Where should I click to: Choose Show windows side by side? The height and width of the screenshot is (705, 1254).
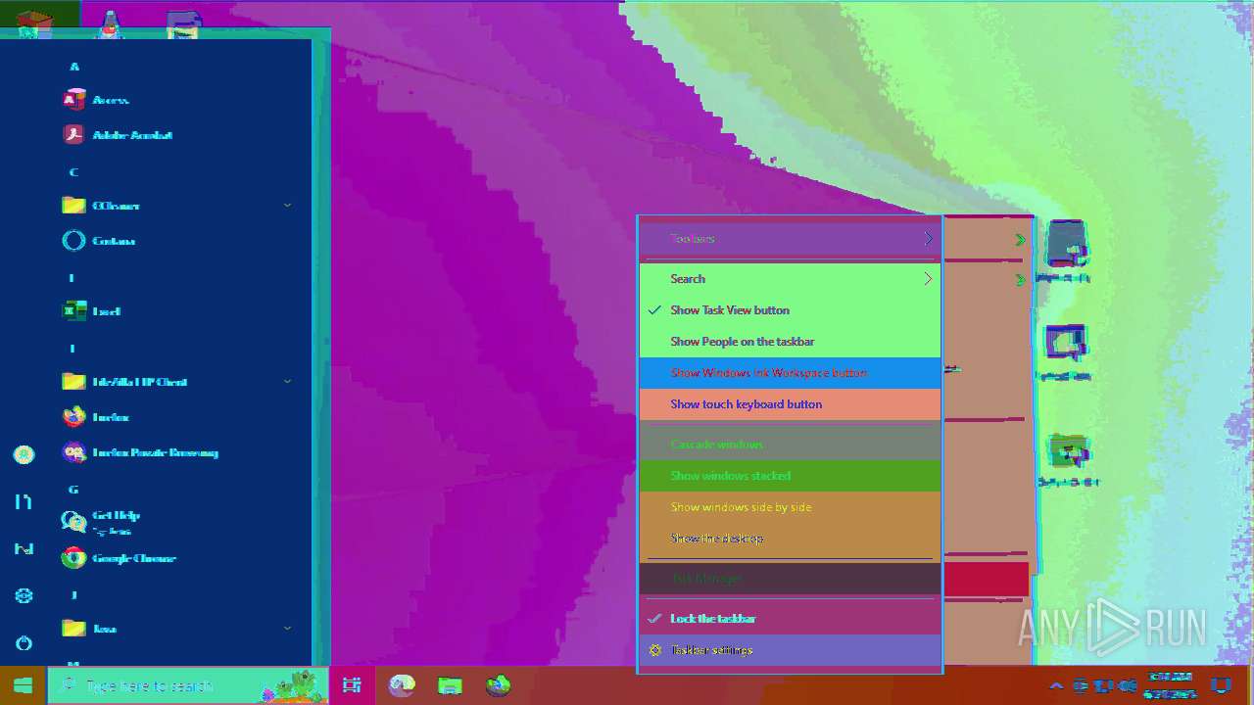click(x=790, y=507)
